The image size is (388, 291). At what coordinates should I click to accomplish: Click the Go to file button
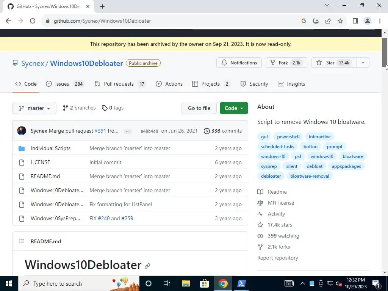[199, 108]
